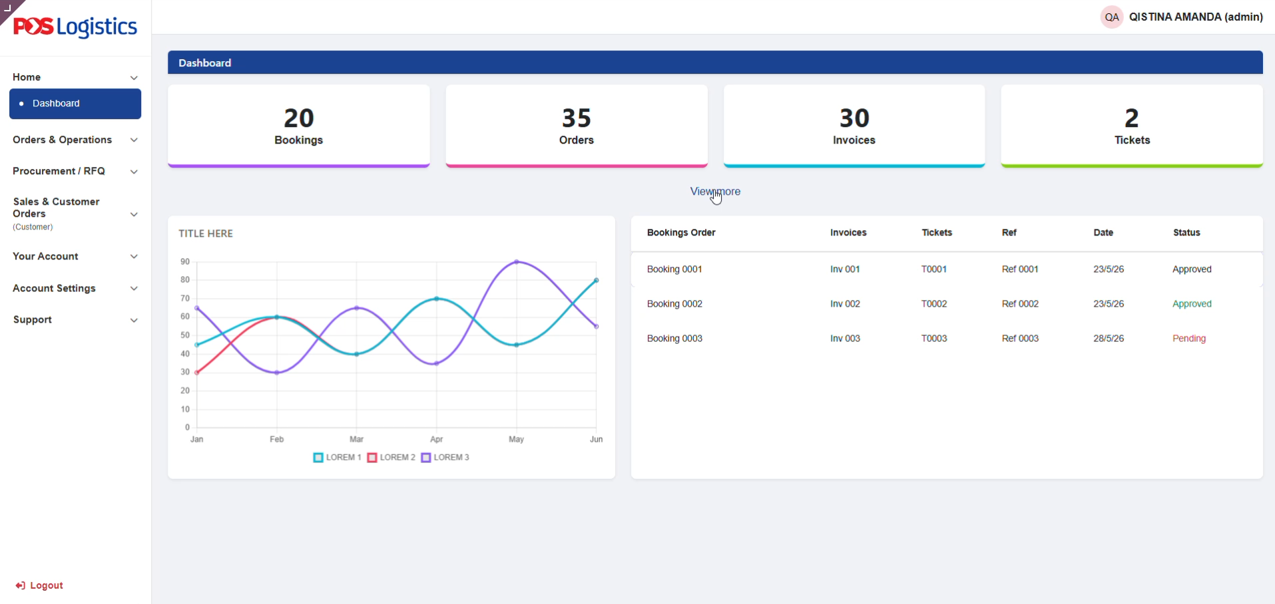1275x604 pixels.
Task: Click the Pending status of Booking 0003
Action: pos(1189,339)
